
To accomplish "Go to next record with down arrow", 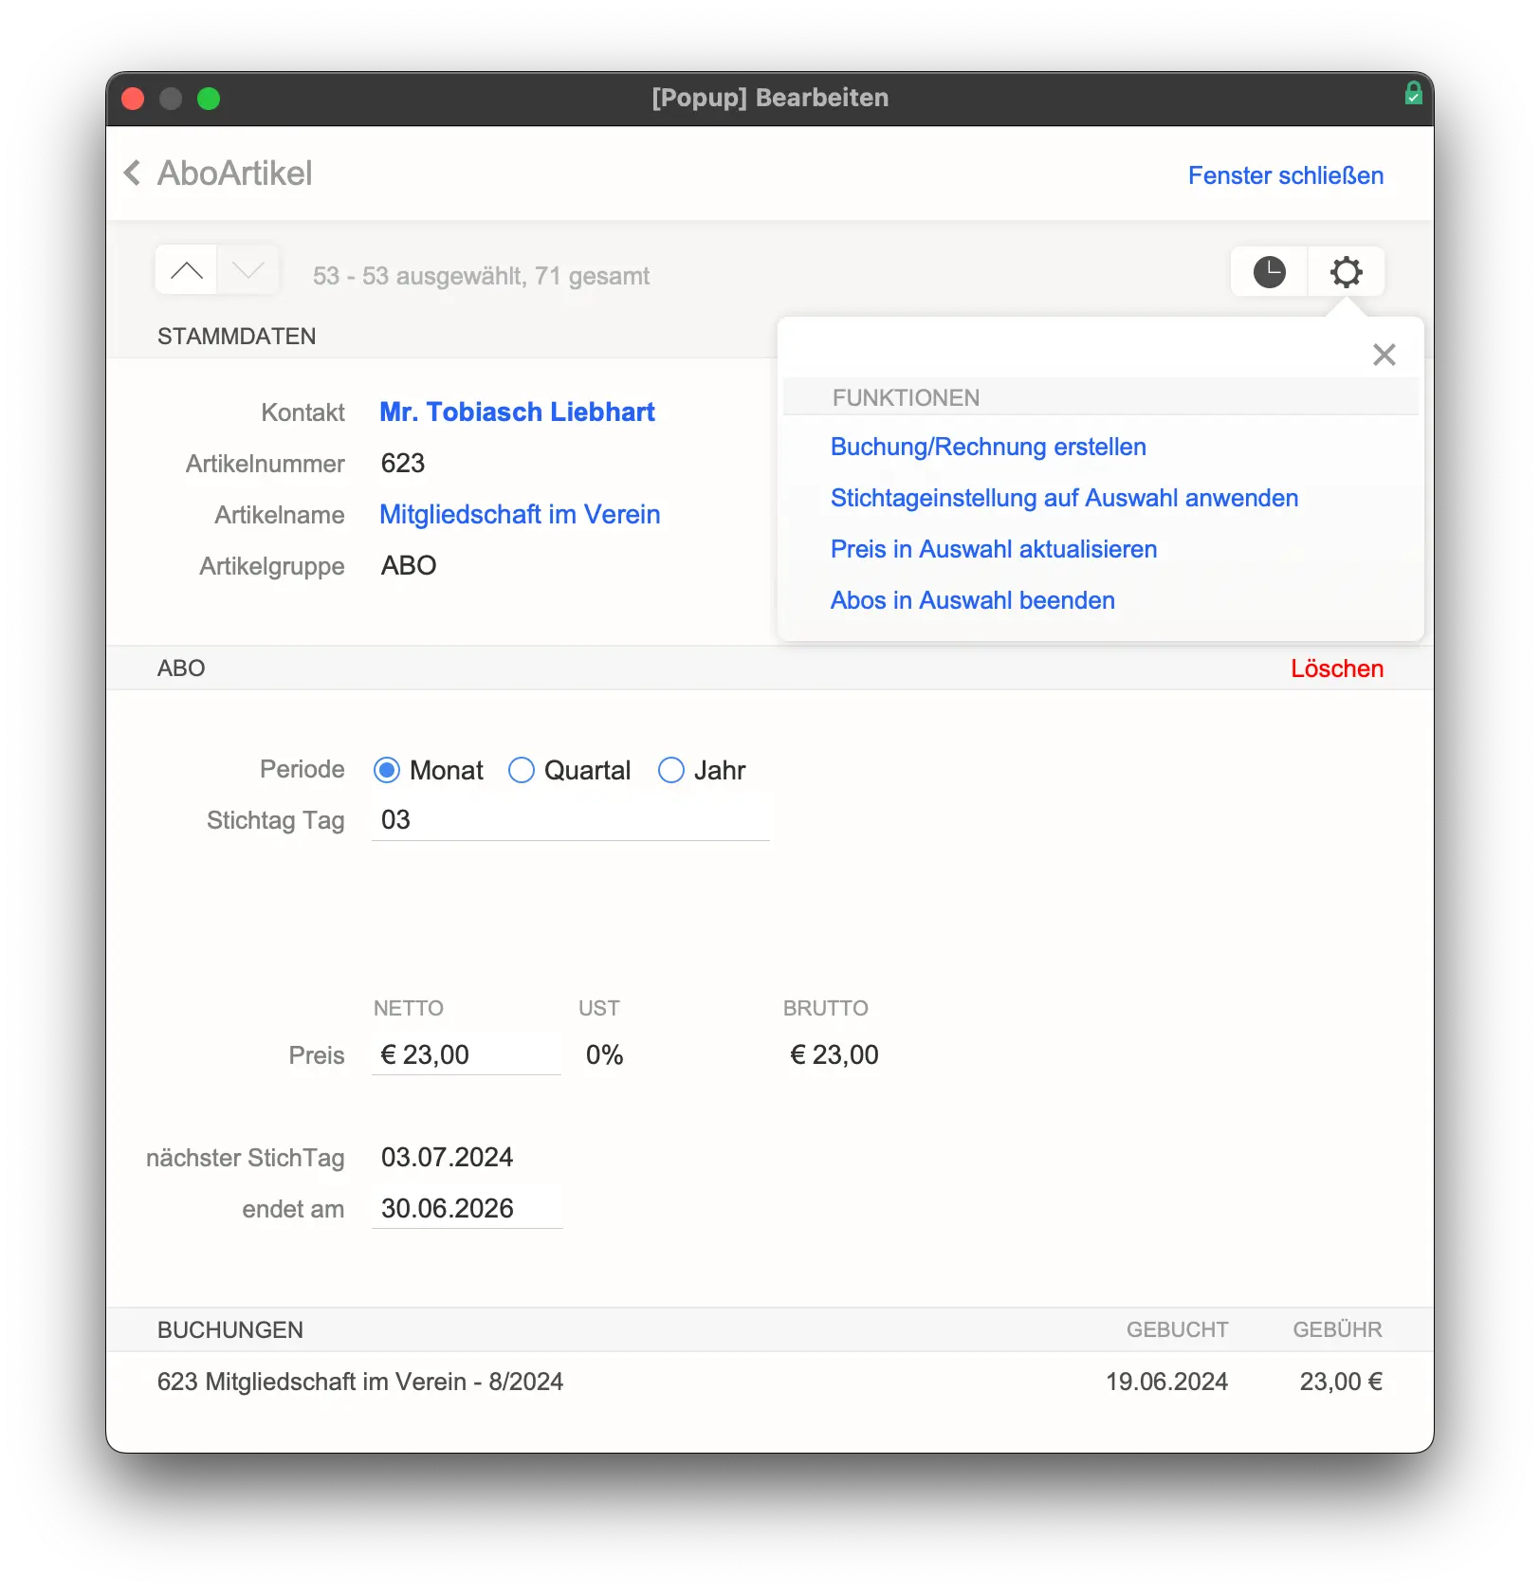I will pos(248,271).
